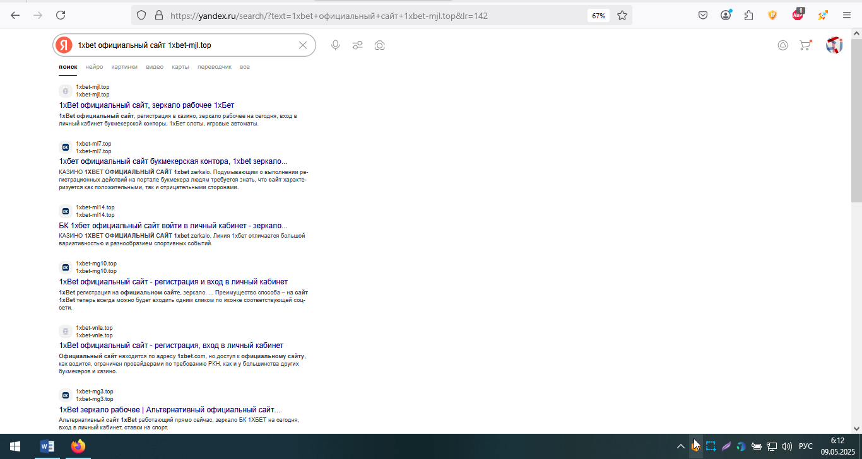Click the favicon of 1xbet-mg10.top result
This screenshot has width=862, height=459.
click(x=65, y=267)
